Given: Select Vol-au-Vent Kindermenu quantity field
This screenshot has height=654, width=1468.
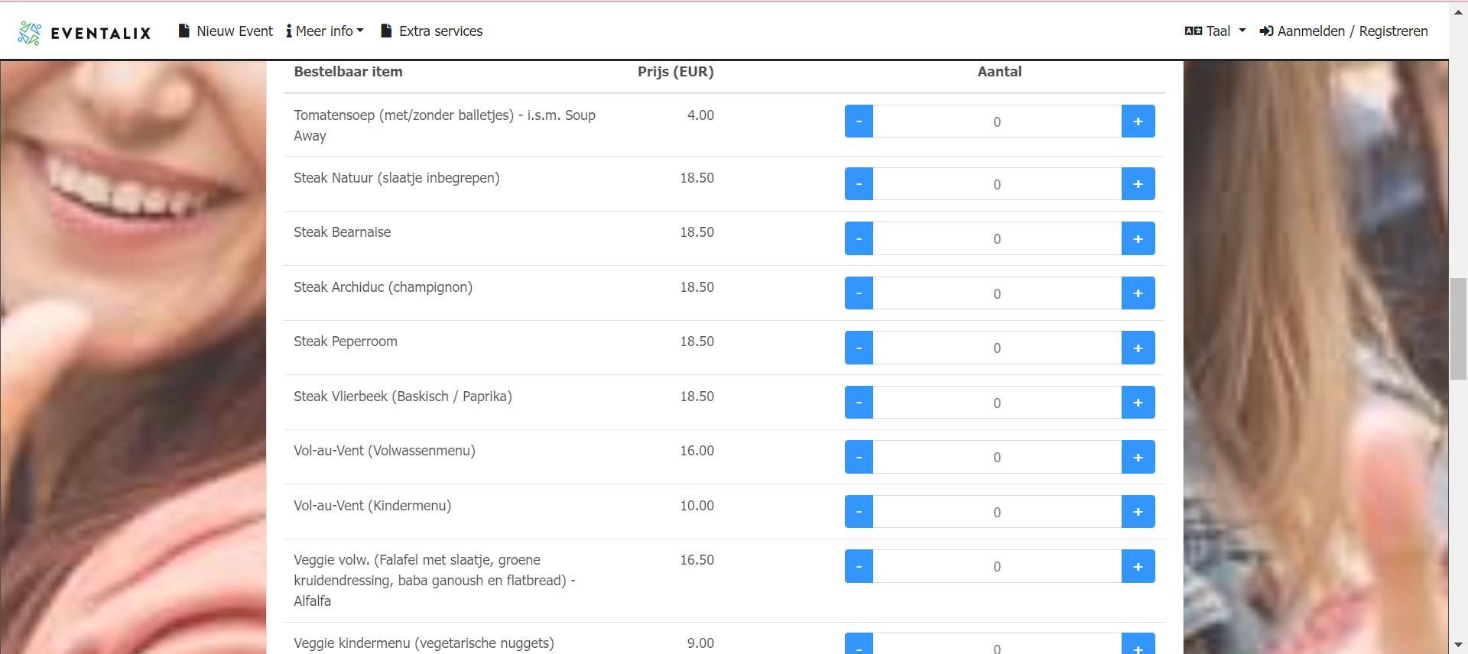Looking at the screenshot, I should pyautogui.click(x=997, y=512).
